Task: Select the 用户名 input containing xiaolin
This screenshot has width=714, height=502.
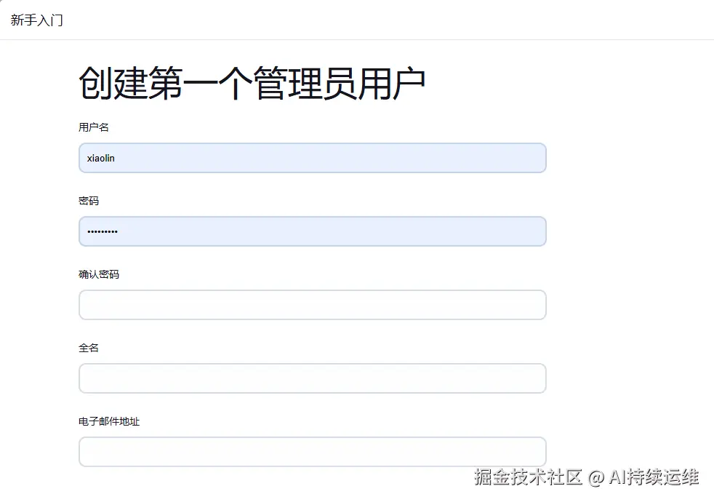Action: click(x=312, y=158)
